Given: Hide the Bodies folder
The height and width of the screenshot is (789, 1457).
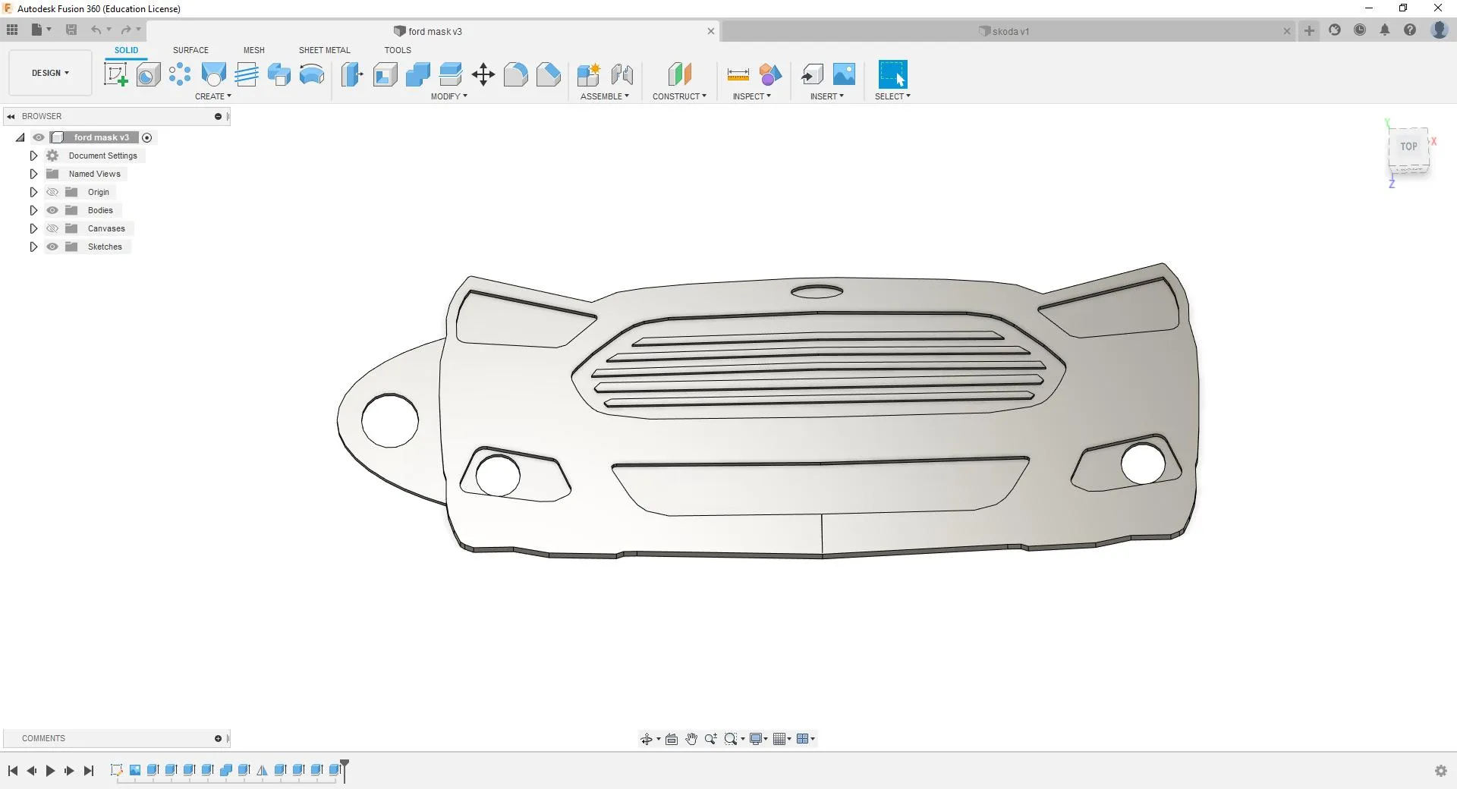Looking at the screenshot, I should click(x=52, y=210).
